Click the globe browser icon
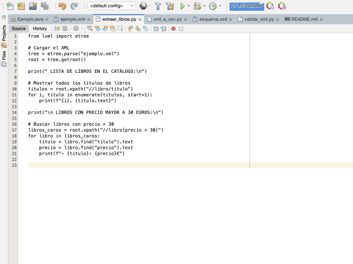The image size is (353, 264). (143, 6)
